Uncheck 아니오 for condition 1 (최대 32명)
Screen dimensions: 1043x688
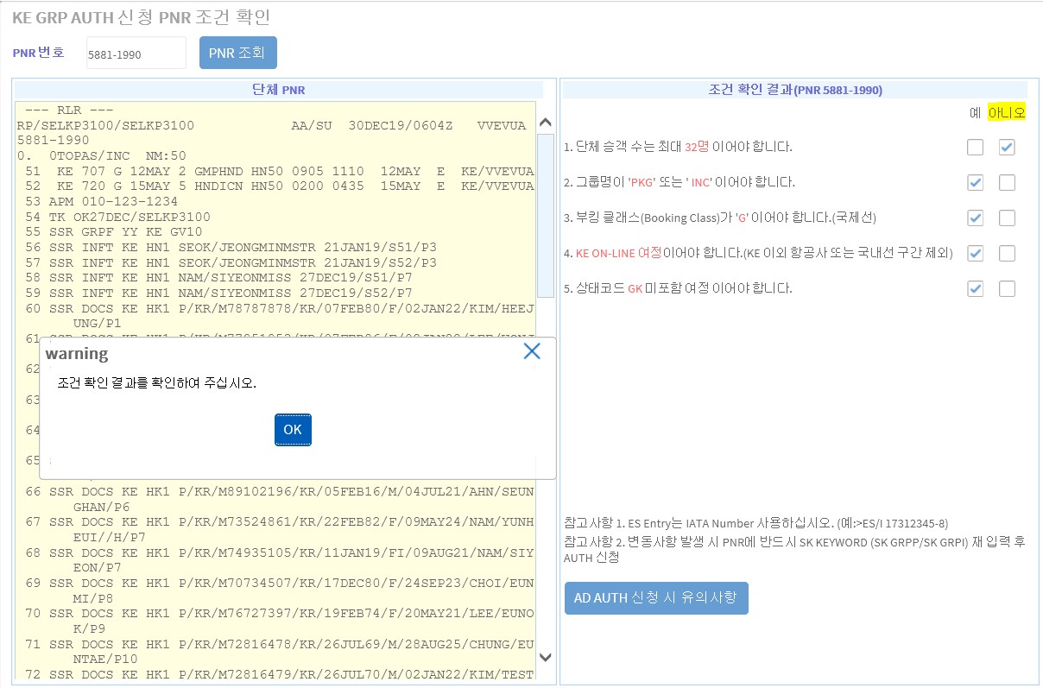tap(1007, 148)
